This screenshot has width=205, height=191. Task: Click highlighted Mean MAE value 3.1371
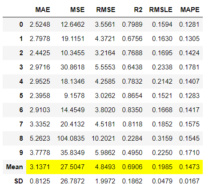(x=40, y=167)
